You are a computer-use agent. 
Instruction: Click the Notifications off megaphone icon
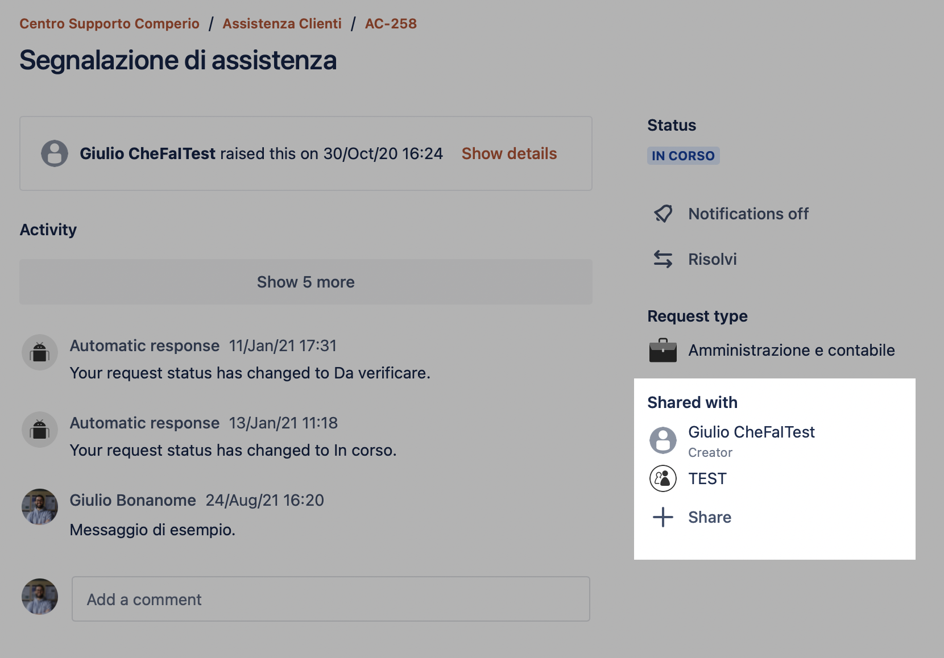click(663, 214)
